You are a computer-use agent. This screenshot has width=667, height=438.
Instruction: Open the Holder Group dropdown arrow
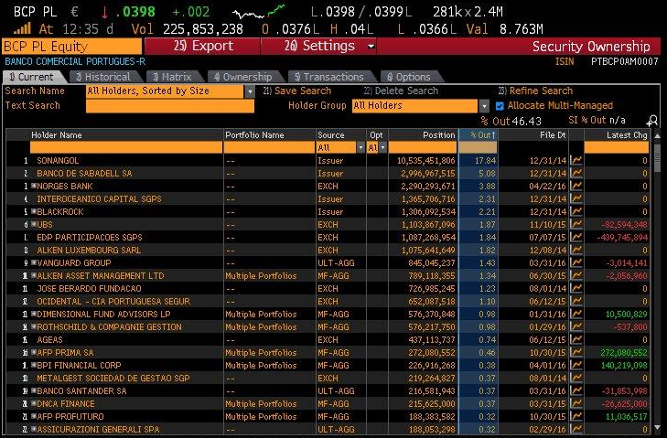pyautogui.click(x=484, y=105)
